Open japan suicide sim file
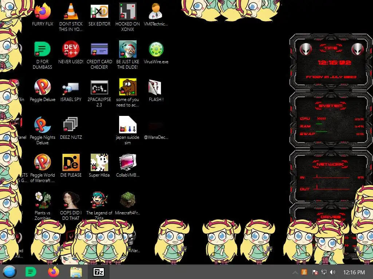 click(x=128, y=125)
